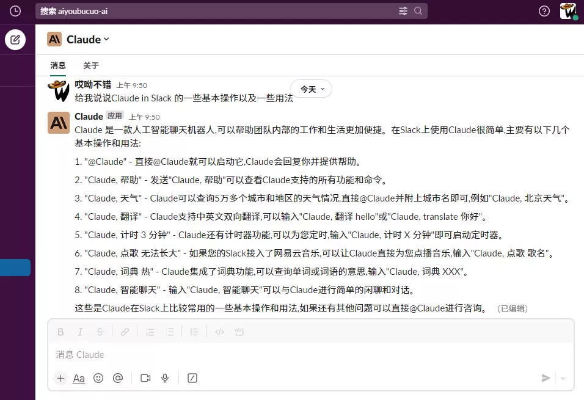Click the 上午 9:50 timestamp of Claude's reply
Image resolution: width=584 pixels, height=400 pixels.
coord(145,117)
